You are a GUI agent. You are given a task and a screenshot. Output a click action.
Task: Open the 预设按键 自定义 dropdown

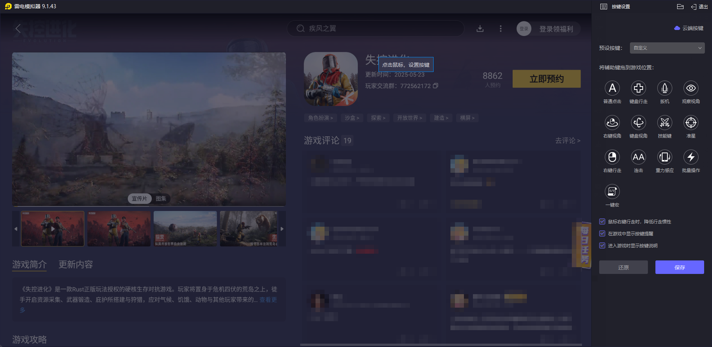click(x=667, y=48)
